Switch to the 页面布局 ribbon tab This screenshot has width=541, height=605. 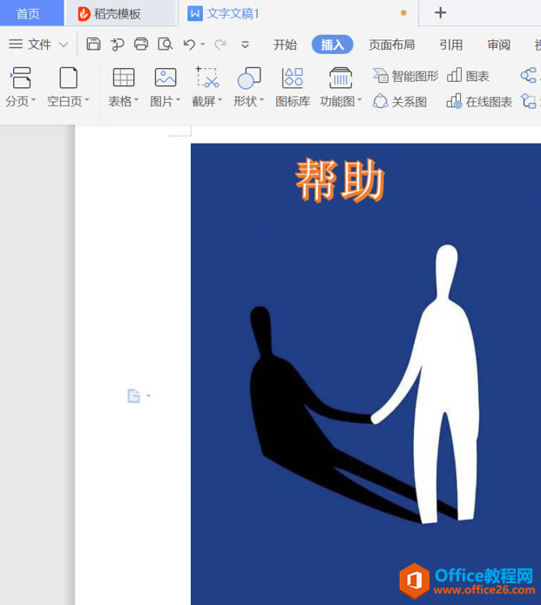[x=391, y=44]
